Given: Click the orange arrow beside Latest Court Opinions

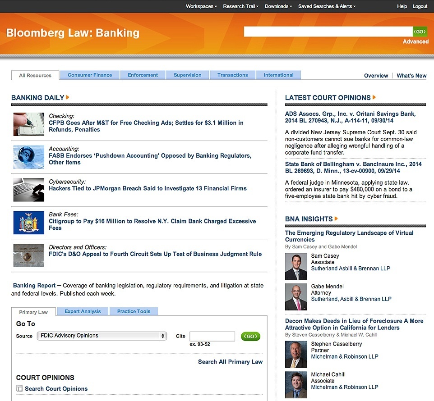Looking at the screenshot, I should (374, 97).
